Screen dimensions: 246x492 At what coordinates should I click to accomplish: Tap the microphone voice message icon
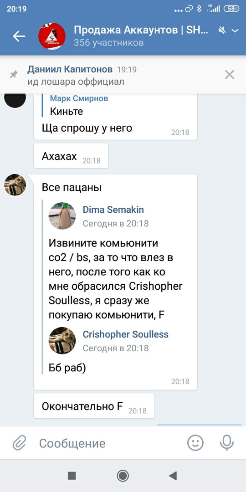point(226,443)
